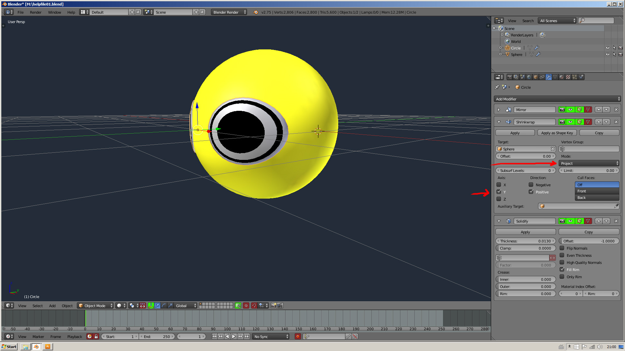
Task: Enable the Z axis checkbox
Action: [499, 199]
